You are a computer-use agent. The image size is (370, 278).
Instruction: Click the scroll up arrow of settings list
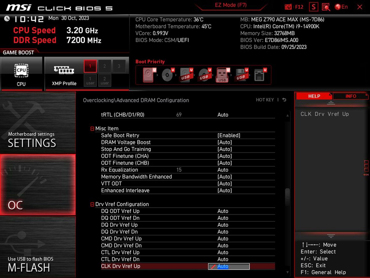(x=287, y=115)
